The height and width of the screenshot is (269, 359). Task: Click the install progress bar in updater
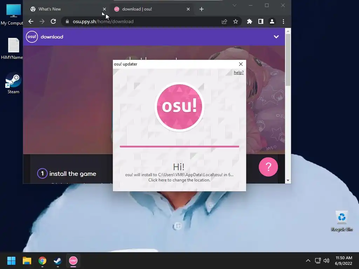click(179, 146)
